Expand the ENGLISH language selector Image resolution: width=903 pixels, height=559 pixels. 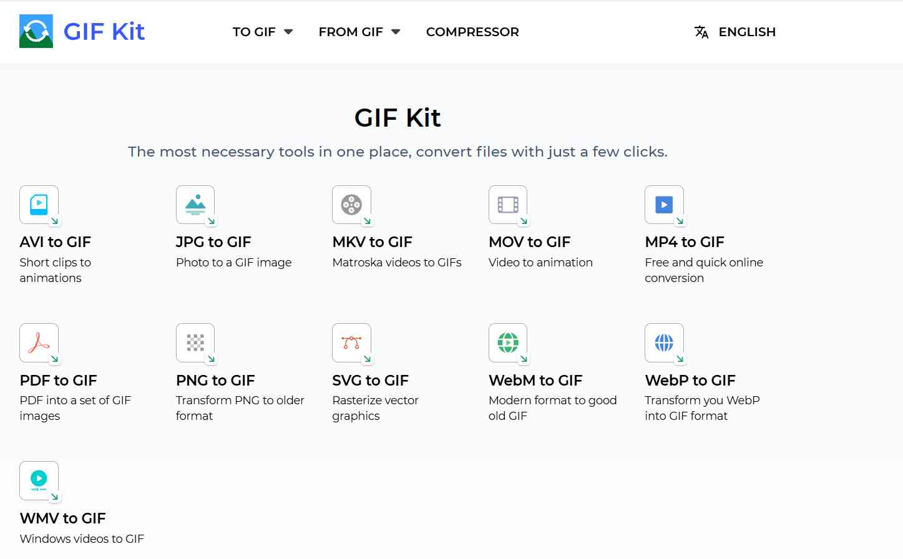pyautogui.click(x=747, y=32)
